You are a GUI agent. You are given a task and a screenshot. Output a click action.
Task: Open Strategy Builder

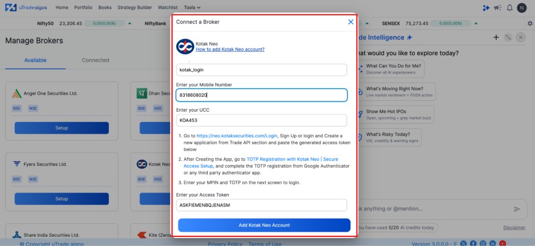click(x=135, y=7)
